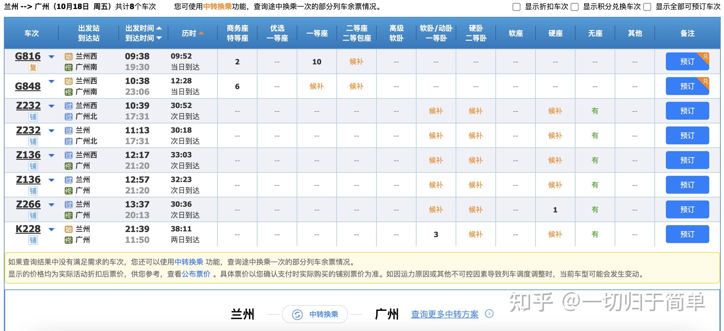This screenshot has height=331, width=724.
Task: Open train number G848 link
Action: tap(28, 86)
